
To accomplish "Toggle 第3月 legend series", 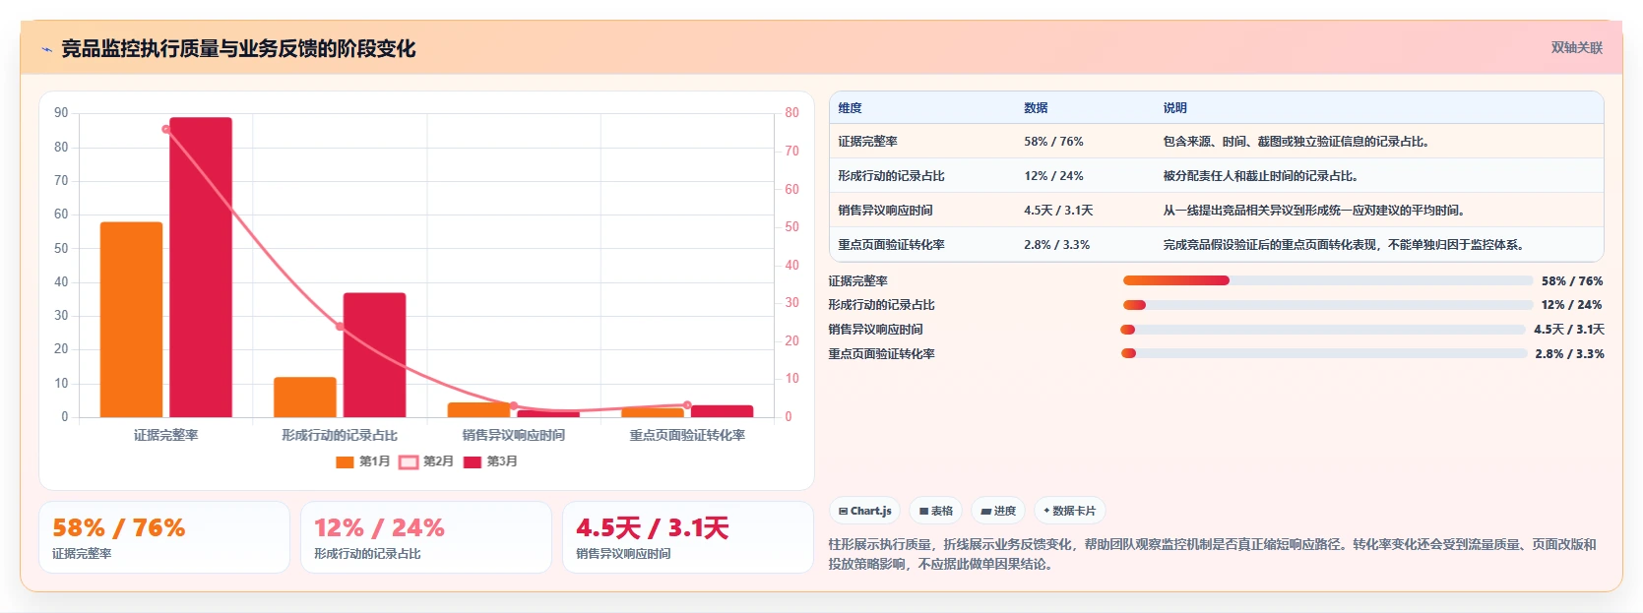I will coord(490,461).
